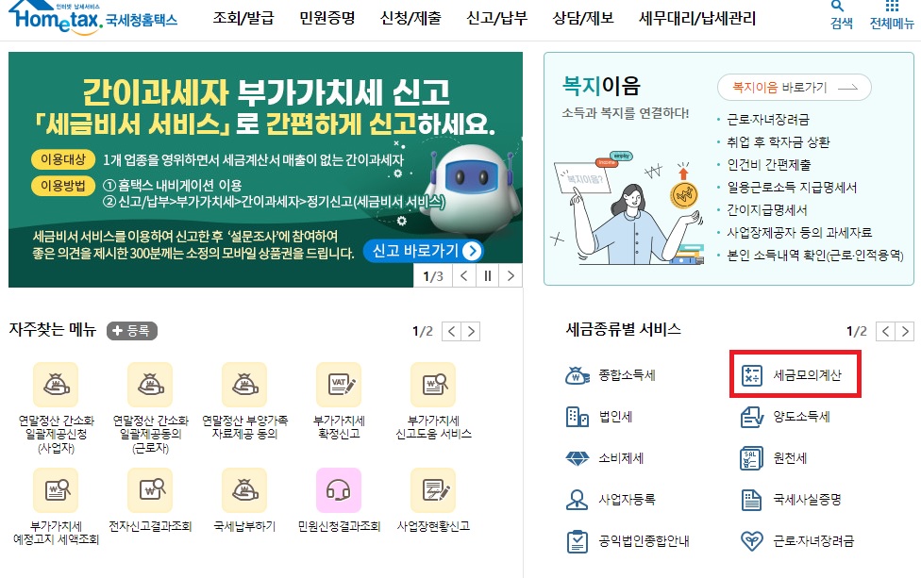The image size is (921, 578).
Task: Open the 사업장현황신고 icon
Action: [433, 490]
